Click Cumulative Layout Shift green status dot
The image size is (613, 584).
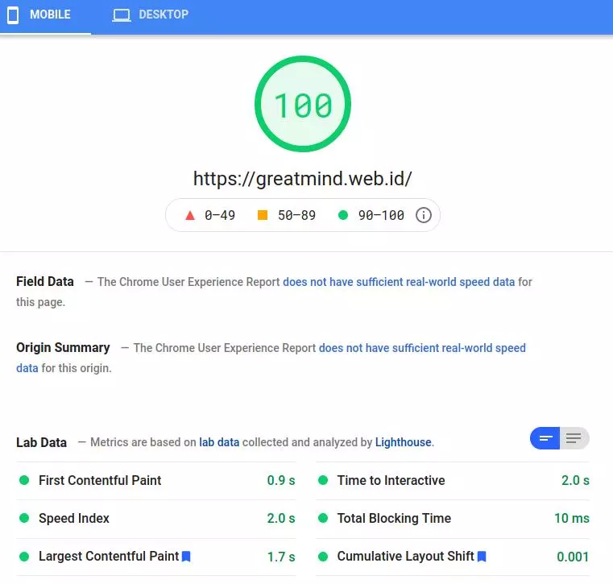point(323,557)
